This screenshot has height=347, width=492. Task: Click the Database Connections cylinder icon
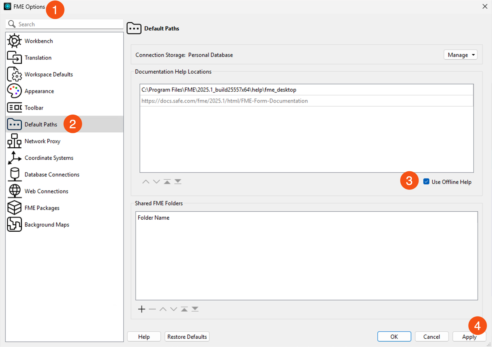14,174
